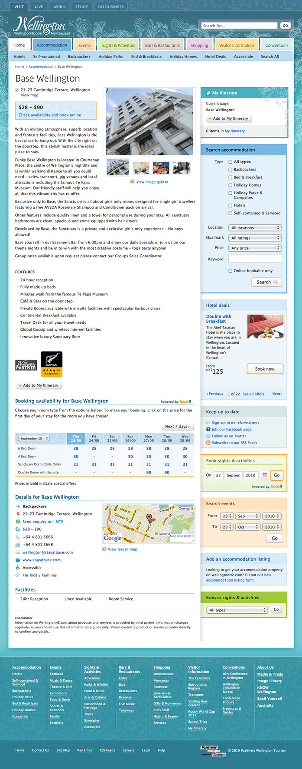Click the first building thumbnail
Image resolution: width=302 pixels, height=769 pixels.
pyautogui.click(x=118, y=167)
